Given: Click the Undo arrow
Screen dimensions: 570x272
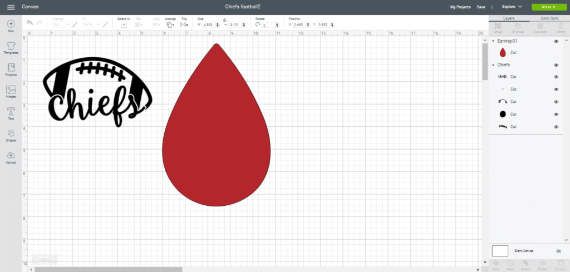Looking at the screenshot, I should (x=30, y=23).
